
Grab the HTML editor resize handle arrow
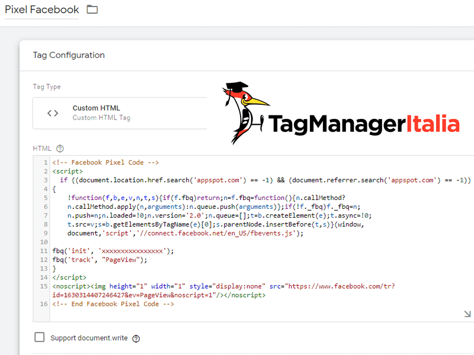[x=467, y=314]
